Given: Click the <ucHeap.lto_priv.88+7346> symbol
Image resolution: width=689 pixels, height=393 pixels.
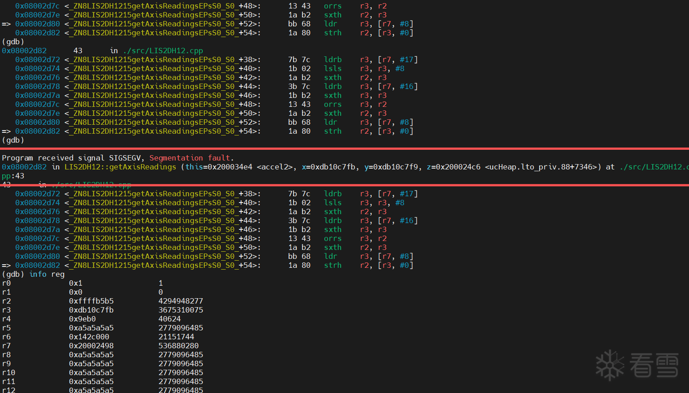Looking at the screenshot, I should (543, 167).
